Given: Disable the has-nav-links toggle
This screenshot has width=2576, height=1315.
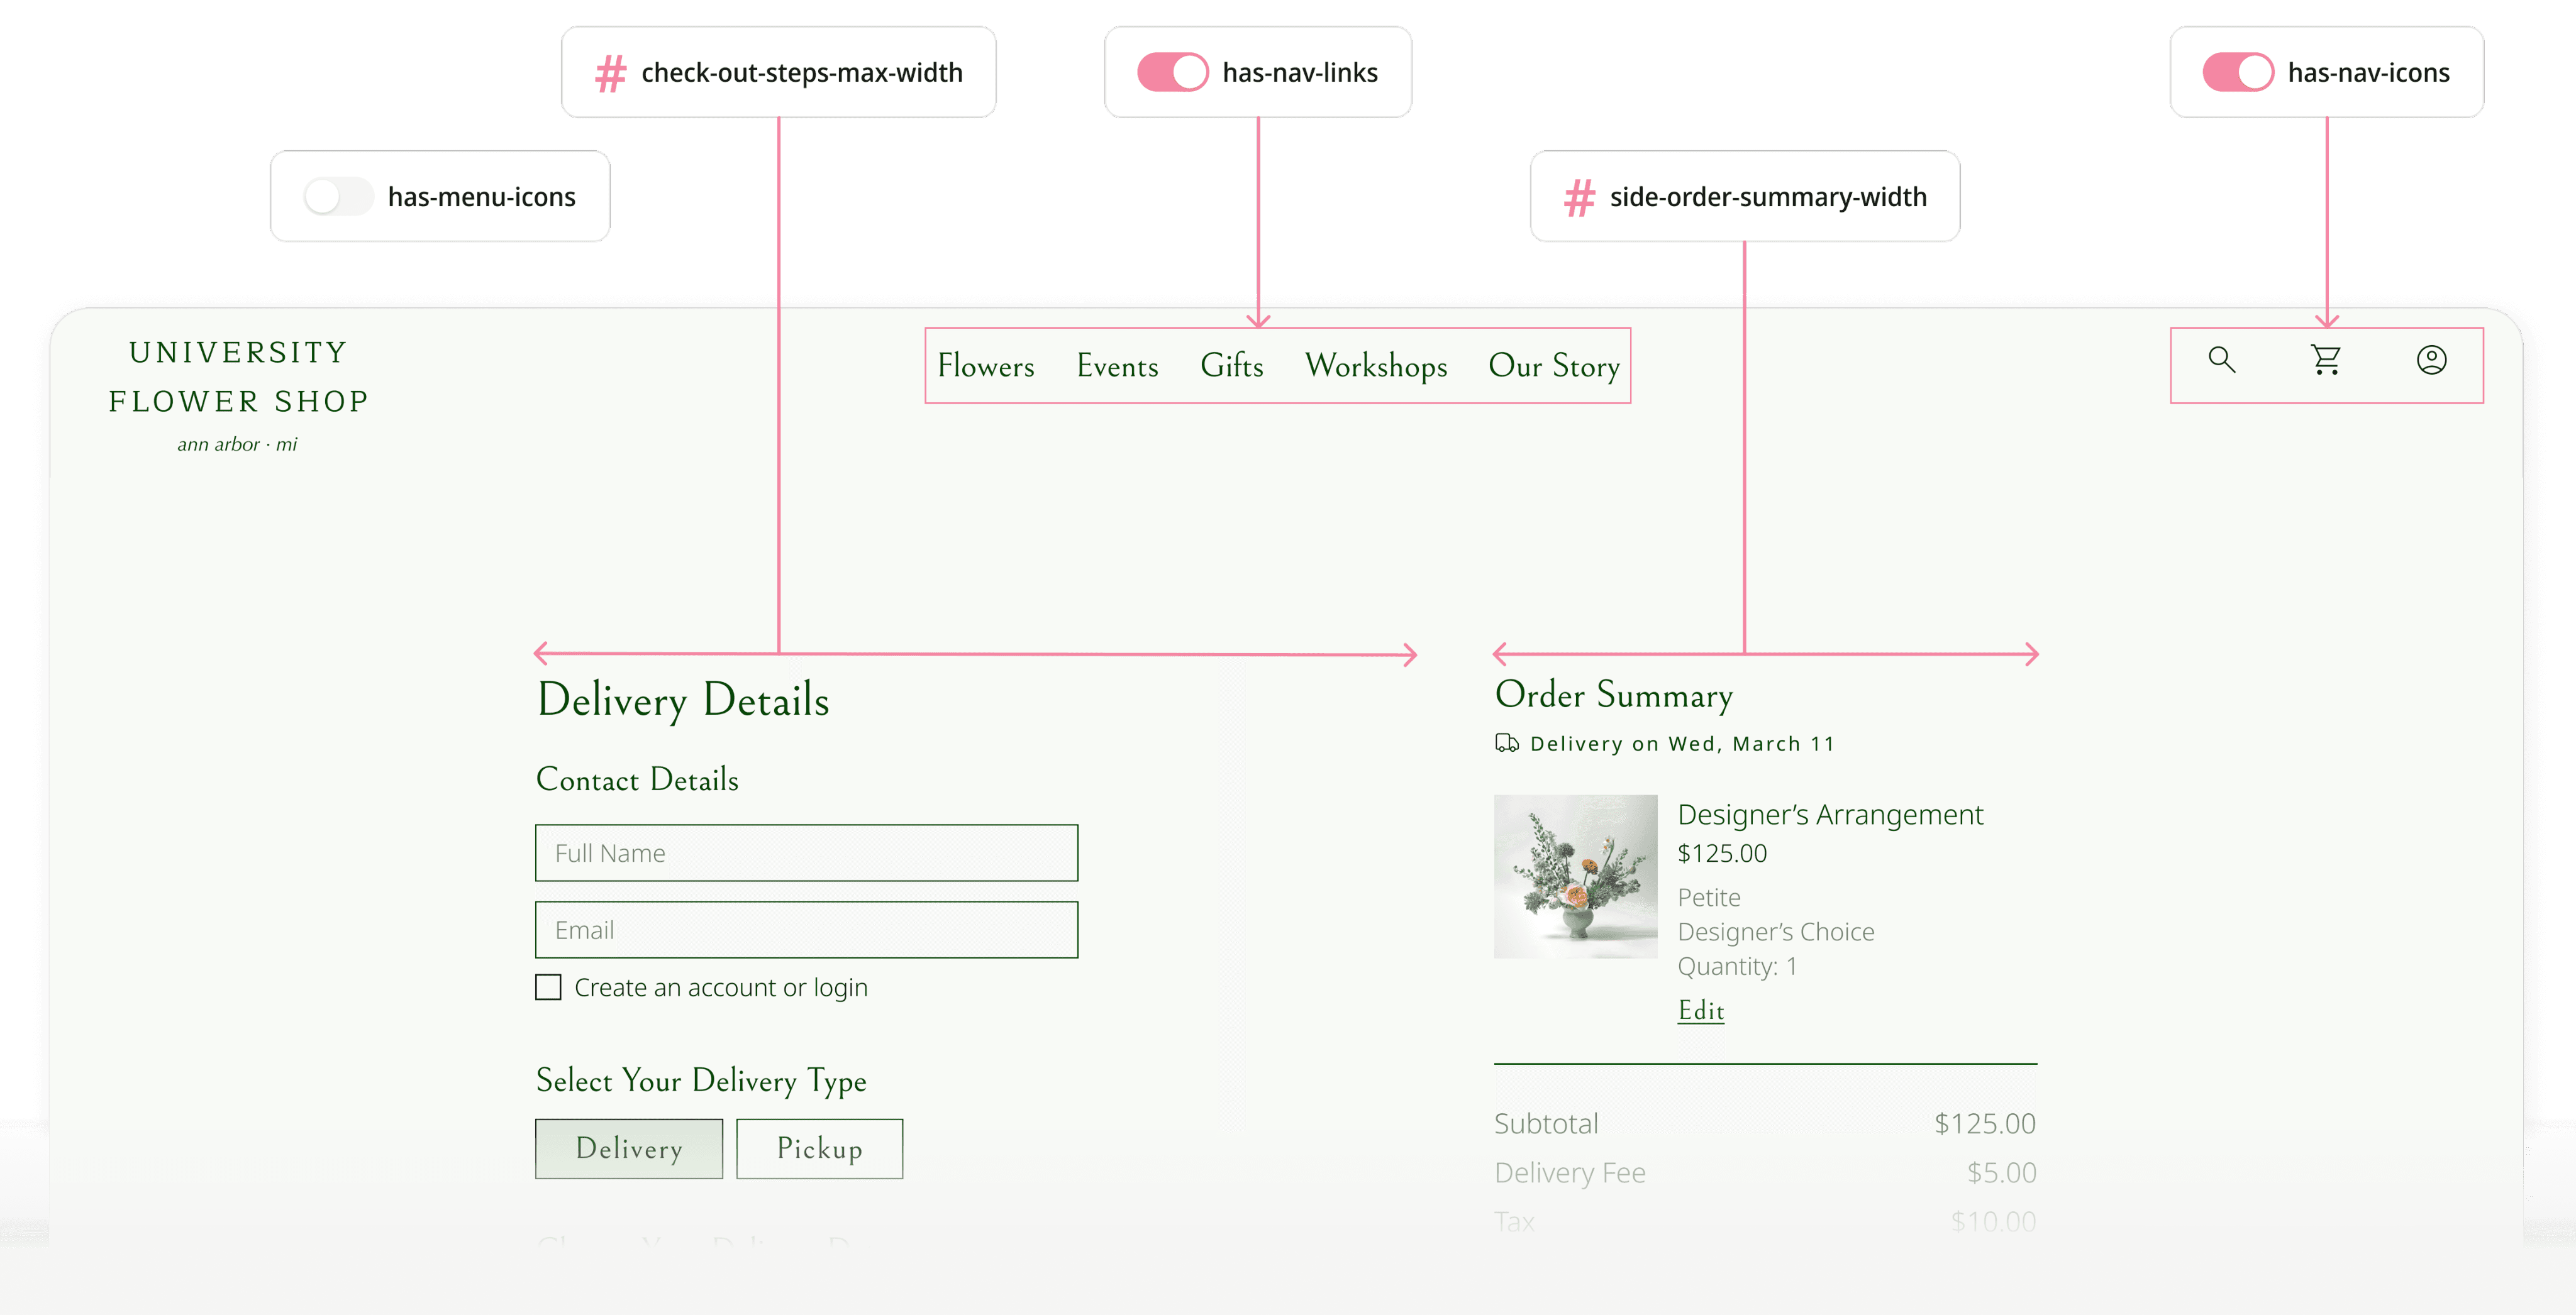Looking at the screenshot, I should pyautogui.click(x=1172, y=73).
